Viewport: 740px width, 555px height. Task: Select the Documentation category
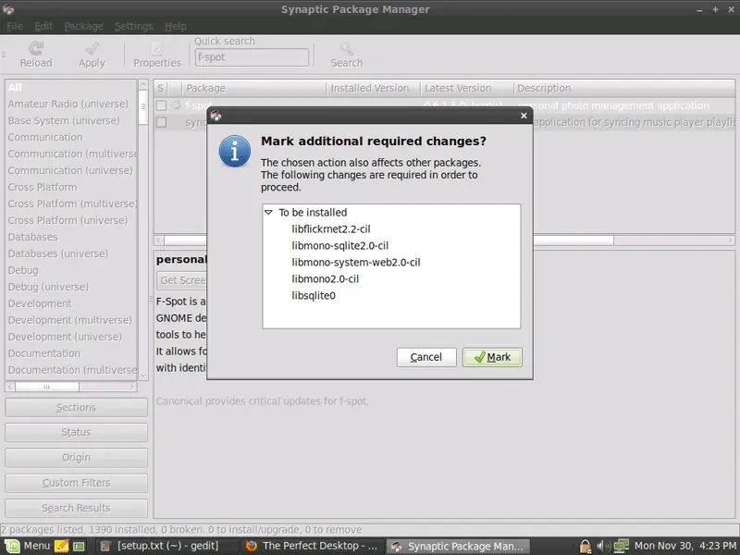click(43, 353)
